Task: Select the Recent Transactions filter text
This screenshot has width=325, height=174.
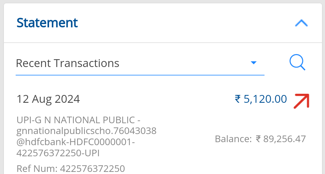Action: (68, 63)
